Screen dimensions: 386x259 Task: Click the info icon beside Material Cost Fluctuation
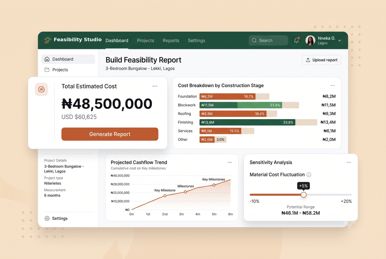(309, 175)
